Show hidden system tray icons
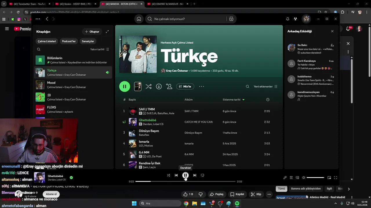 coord(336,203)
